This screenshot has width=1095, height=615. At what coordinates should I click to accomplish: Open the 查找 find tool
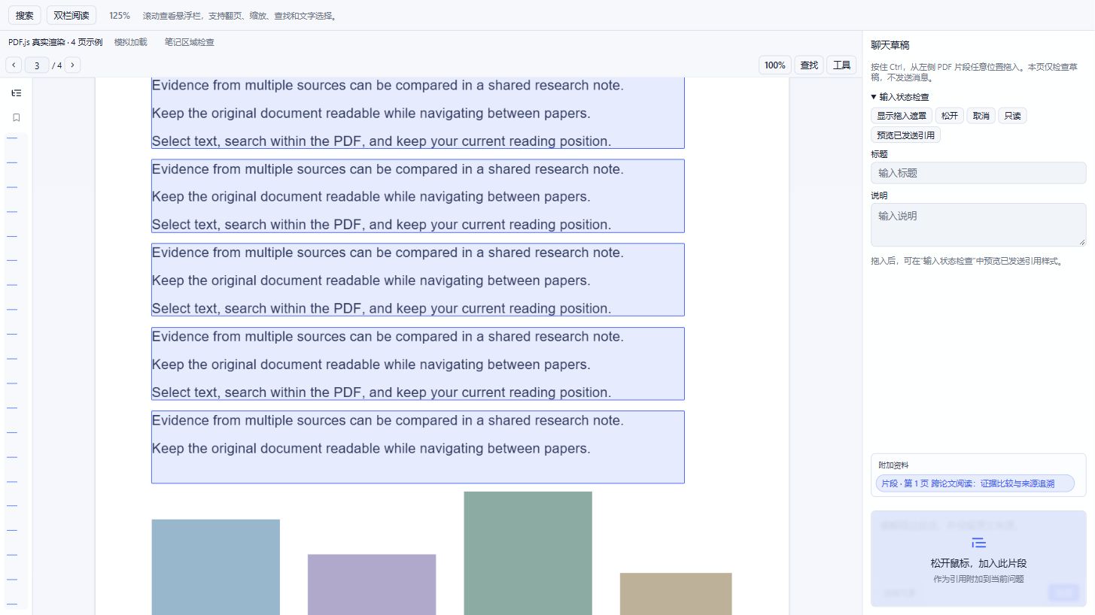809,65
